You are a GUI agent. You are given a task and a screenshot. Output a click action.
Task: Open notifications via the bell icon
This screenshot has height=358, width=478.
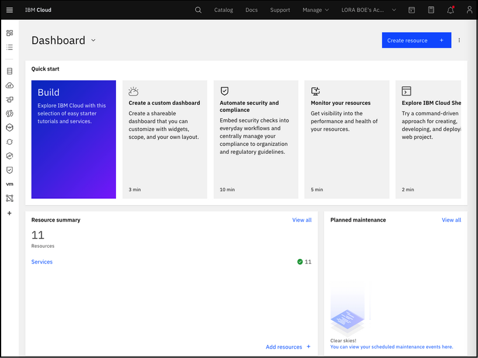[450, 10]
